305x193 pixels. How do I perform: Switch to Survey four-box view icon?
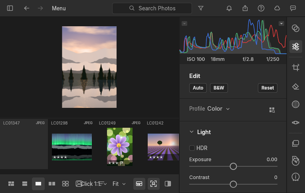[65, 184]
